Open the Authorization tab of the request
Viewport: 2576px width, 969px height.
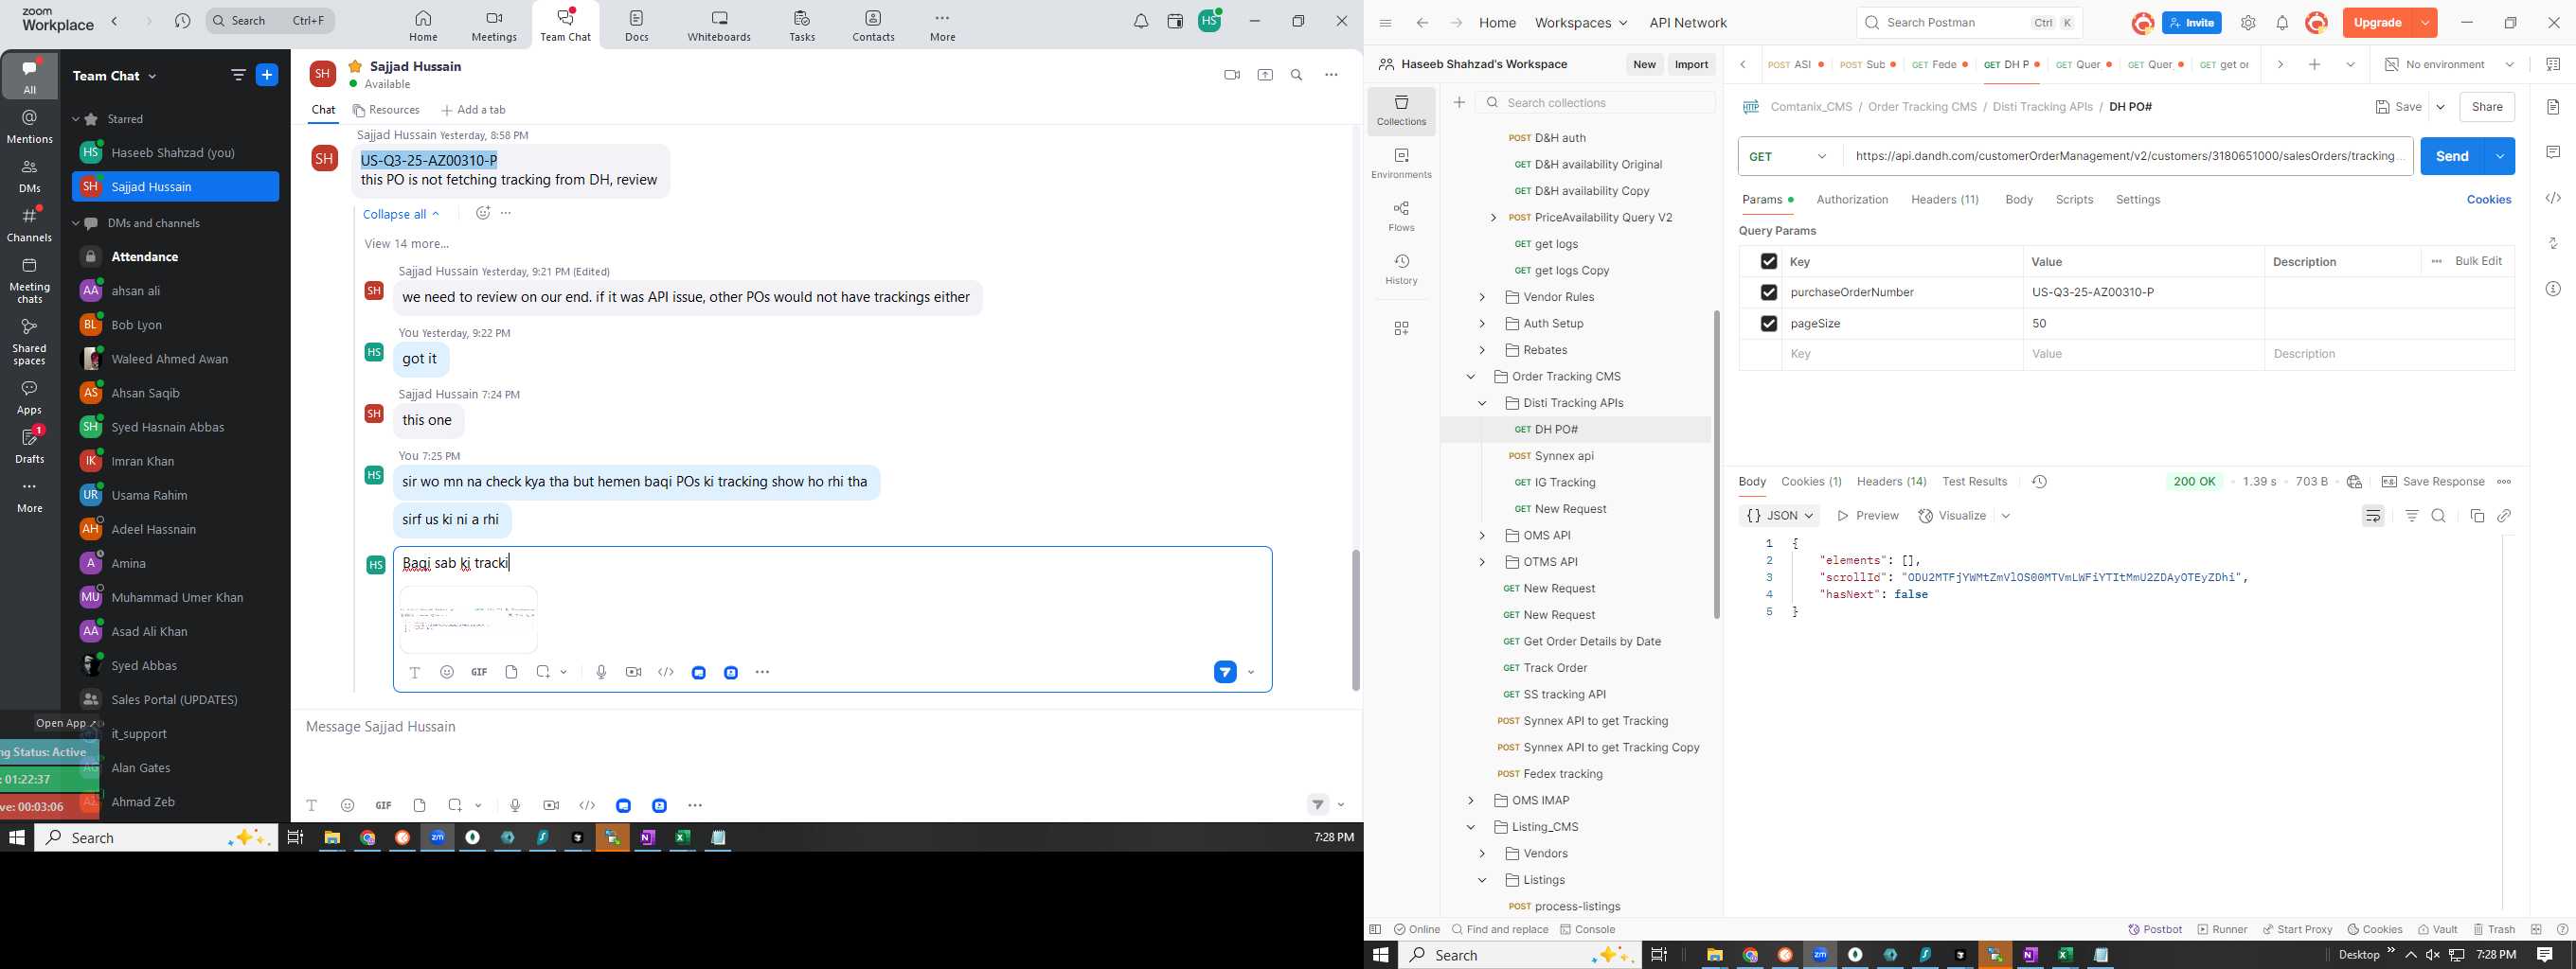1852,200
